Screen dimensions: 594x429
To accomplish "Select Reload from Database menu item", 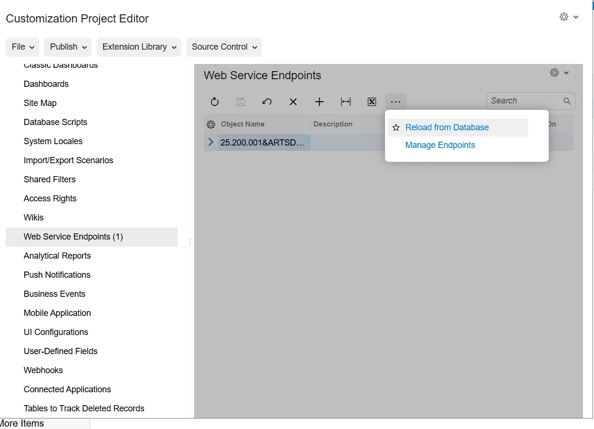I will click(447, 127).
